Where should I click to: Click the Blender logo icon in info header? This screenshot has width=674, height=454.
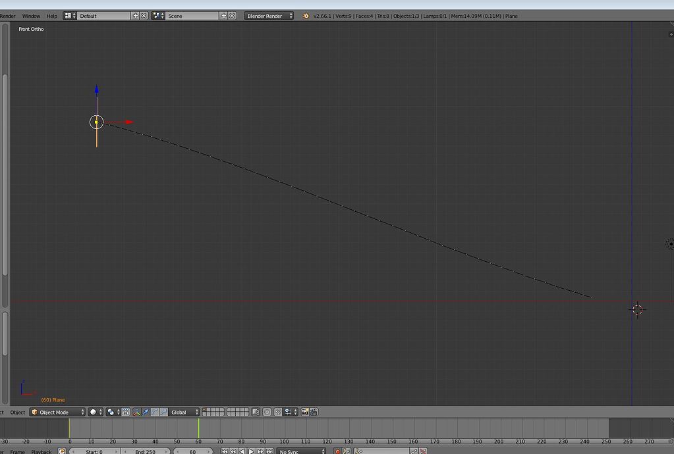tap(305, 16)
